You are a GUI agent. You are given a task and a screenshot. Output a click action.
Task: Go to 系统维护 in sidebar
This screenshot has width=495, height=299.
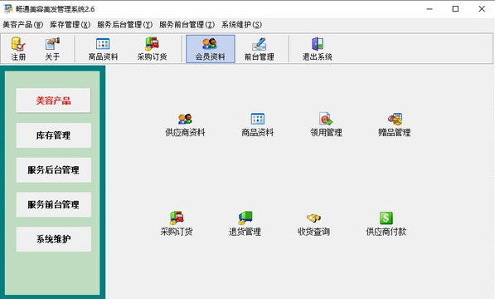point(53,239)
